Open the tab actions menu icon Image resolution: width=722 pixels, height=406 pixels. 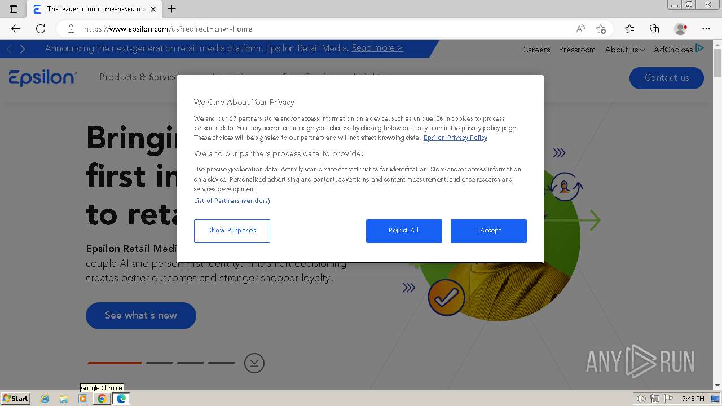(14, 9)
